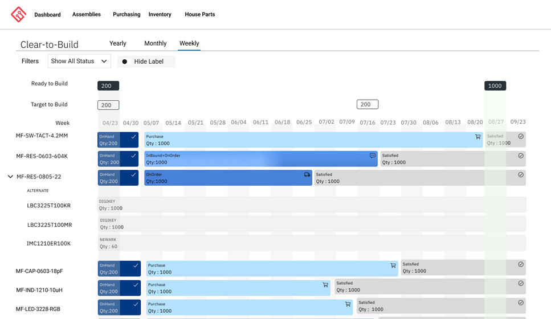Viewport: 551px width, 319px height.
Task: Click comment icon on MF-RES-0603-604K InBound bar
Action: point(373,156)
